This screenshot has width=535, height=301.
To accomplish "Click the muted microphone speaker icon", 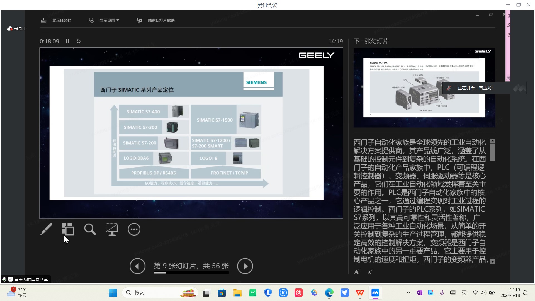I will (449, 88).
